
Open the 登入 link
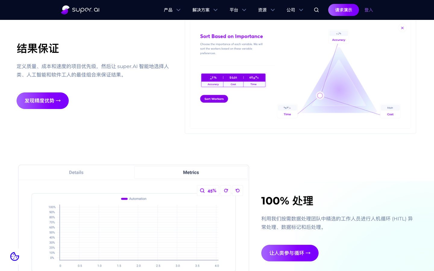click(x=369, y=10)
